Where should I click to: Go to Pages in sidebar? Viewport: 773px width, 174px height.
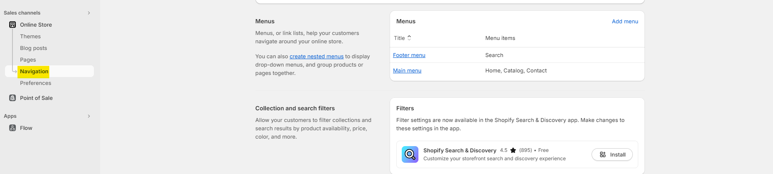(x=28, y=60)
